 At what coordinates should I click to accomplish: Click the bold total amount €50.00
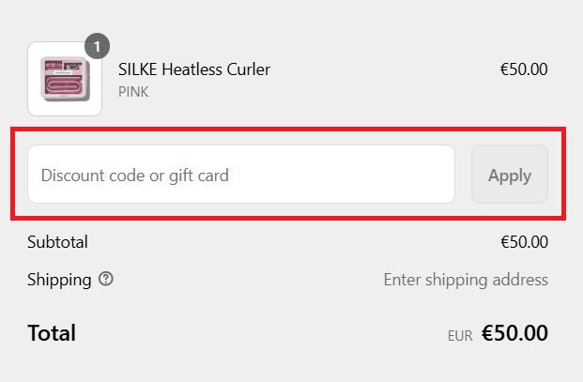click(514, 333)
